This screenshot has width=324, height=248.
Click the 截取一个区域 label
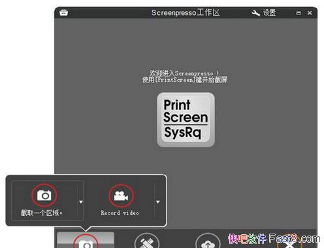pos(42,213)
